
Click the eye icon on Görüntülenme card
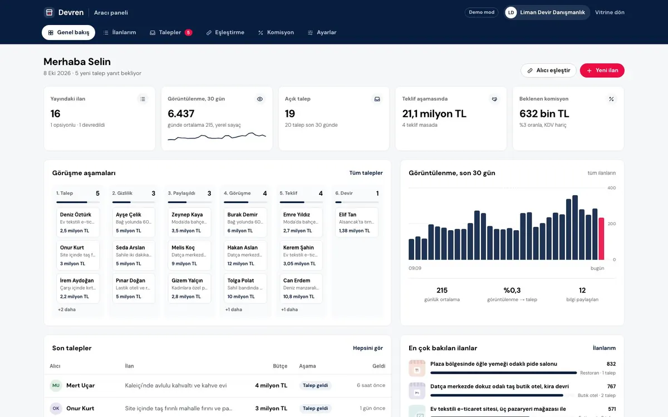pyautogui.click(x=260, y=99)
